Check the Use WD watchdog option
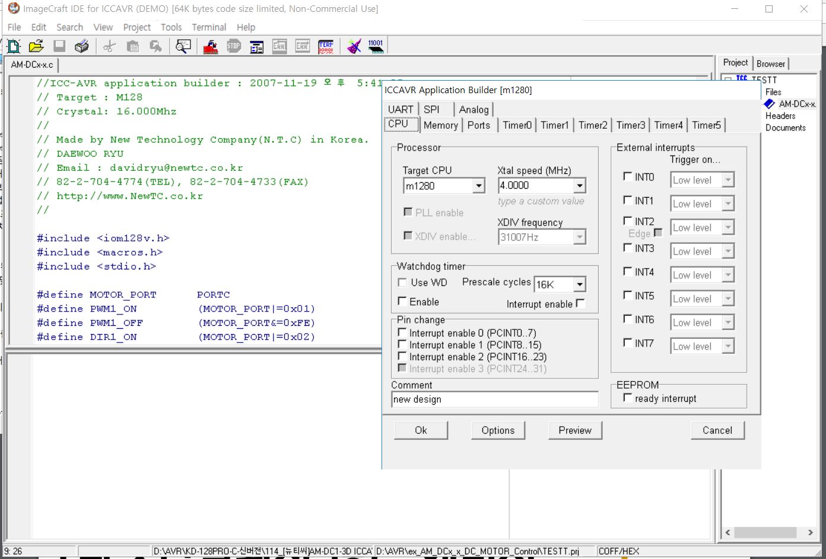This screenshot has height=559, width=826. [402, 282]
